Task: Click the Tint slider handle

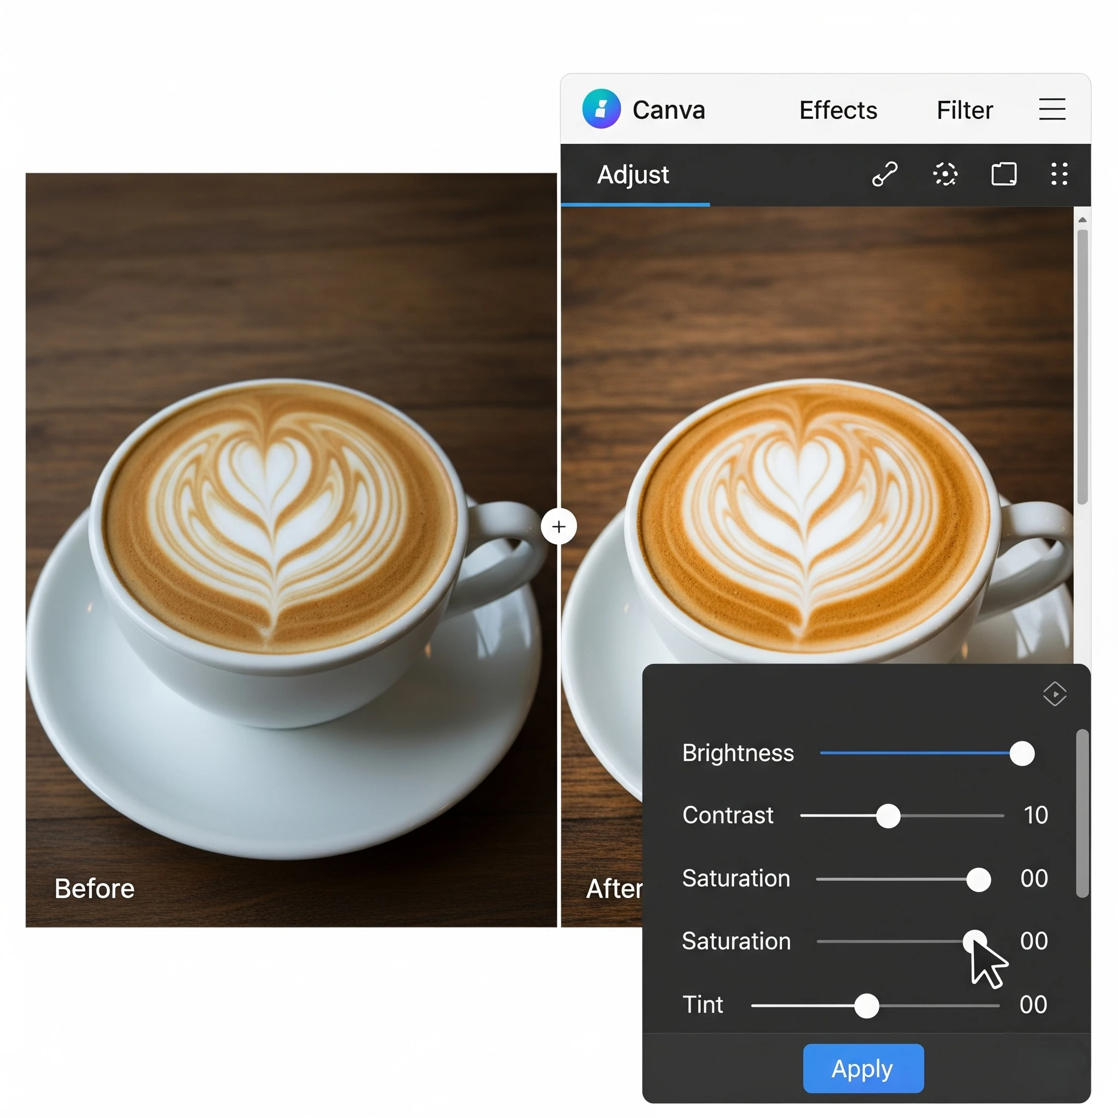Action: tap(866, 1006)
